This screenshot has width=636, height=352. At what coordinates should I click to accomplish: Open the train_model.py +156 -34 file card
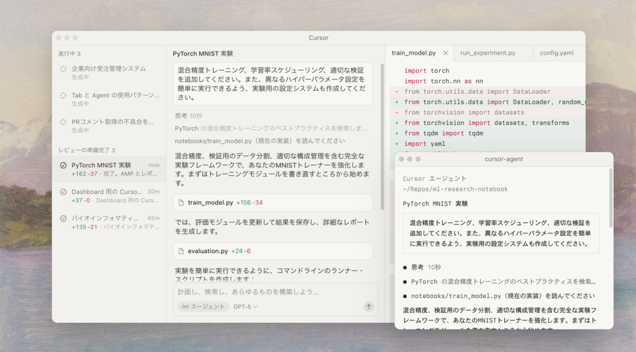coord(273,202)
